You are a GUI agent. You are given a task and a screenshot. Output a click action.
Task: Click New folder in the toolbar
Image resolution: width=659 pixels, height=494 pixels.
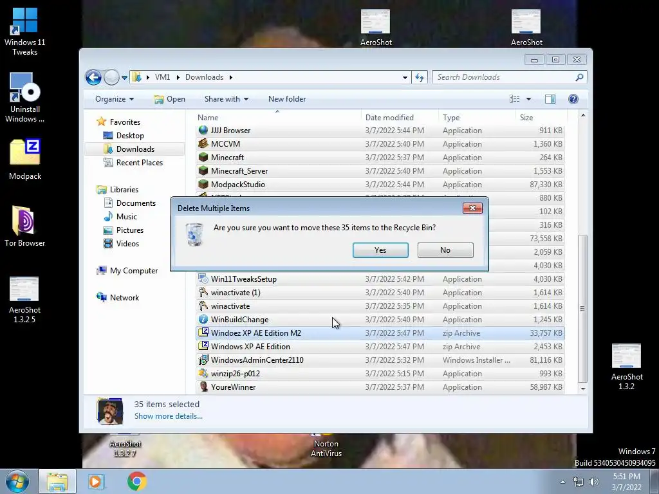[x=287, y=99]
